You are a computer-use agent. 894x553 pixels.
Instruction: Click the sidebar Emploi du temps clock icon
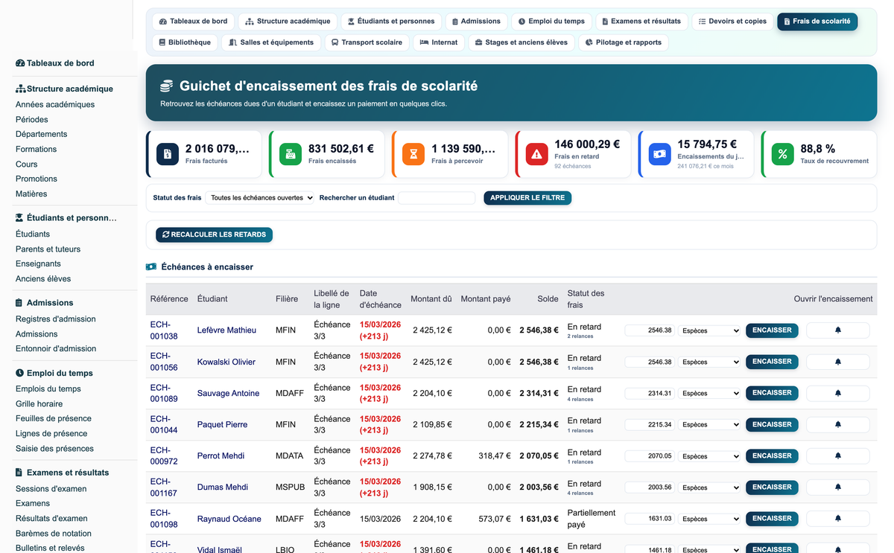click(20, 373)
